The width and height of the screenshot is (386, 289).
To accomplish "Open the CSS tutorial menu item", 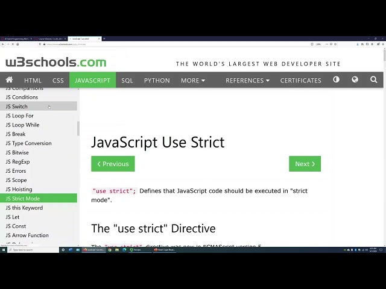I will coord(58,80).
